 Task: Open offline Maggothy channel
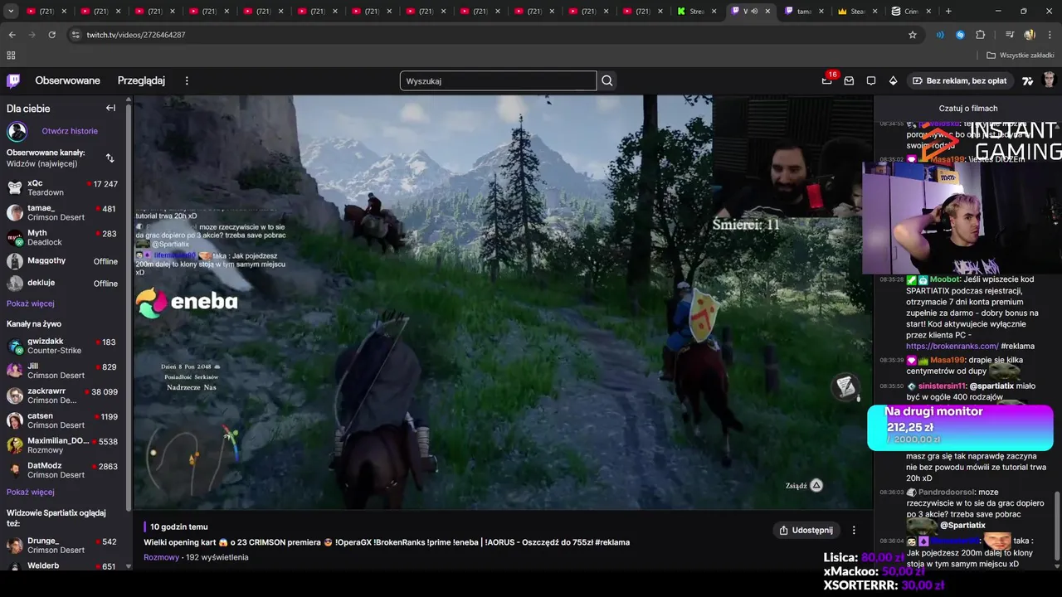[x=62, y=261]
